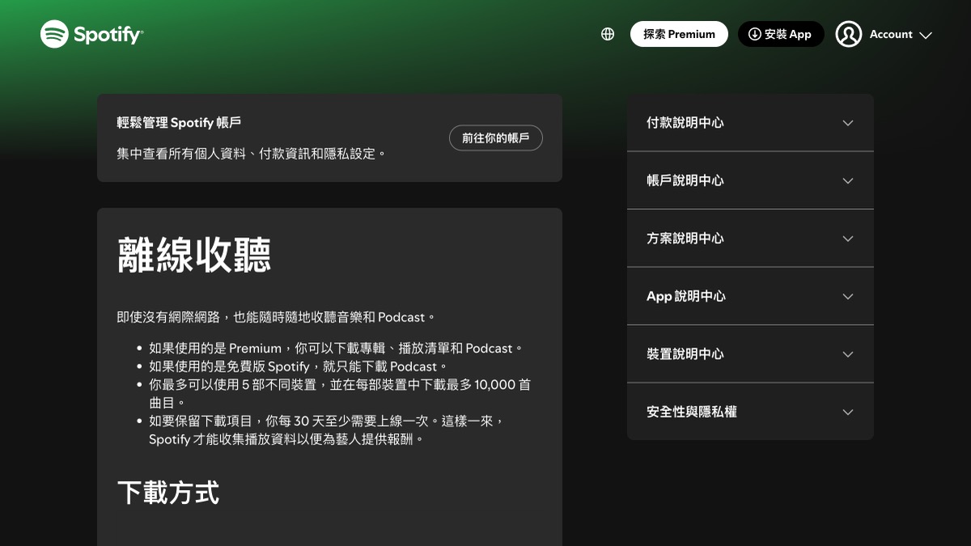Click the download icon in 安裝 App button
971x546 pixels.
754,34
